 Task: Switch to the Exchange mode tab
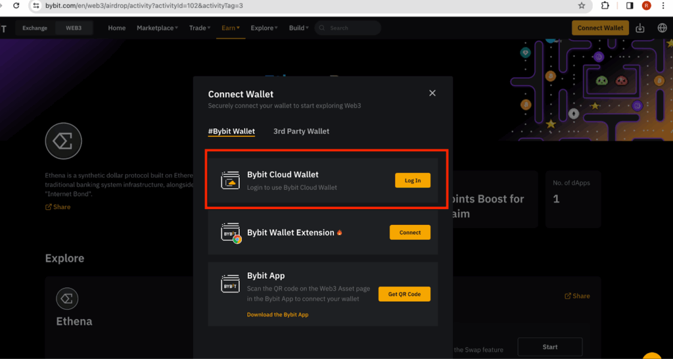(x=35, y=28)
